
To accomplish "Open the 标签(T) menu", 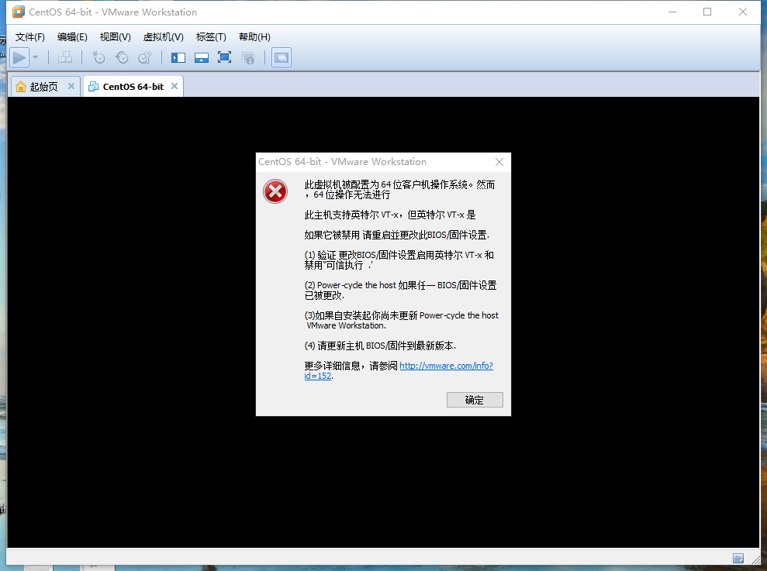I will point(211,37).
